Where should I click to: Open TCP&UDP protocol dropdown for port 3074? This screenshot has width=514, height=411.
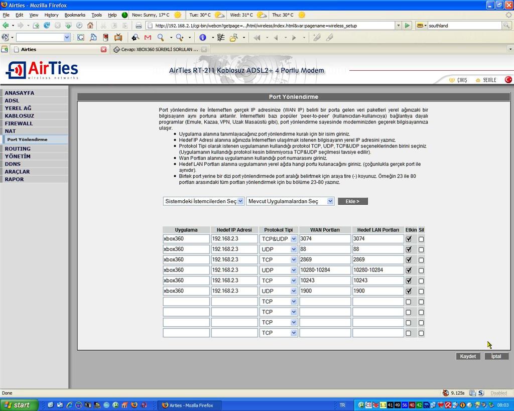tap(279, 239)
